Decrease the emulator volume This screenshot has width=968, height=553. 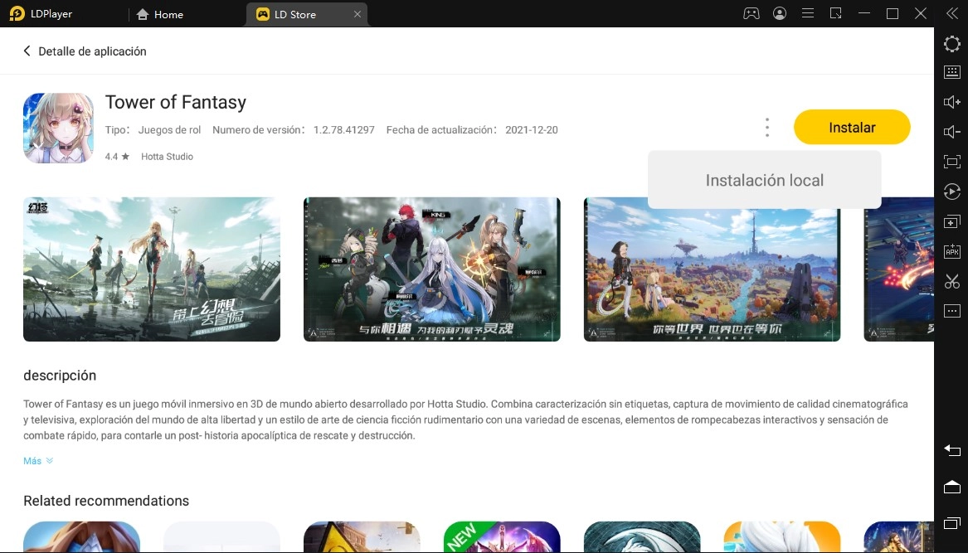click(952, 132)
